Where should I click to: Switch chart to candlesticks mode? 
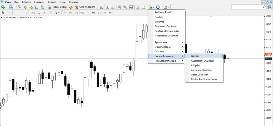(107, 7)
